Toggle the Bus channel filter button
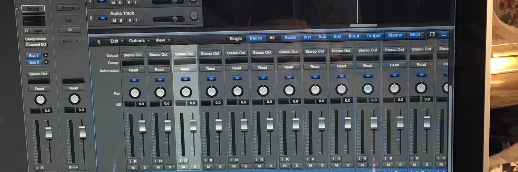This screenshot has width=518, height=172. pos(337,36)
